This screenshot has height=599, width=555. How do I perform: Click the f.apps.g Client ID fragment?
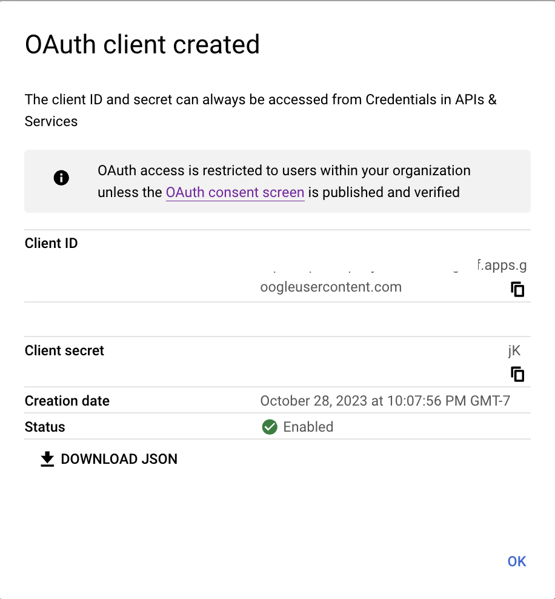502,265
